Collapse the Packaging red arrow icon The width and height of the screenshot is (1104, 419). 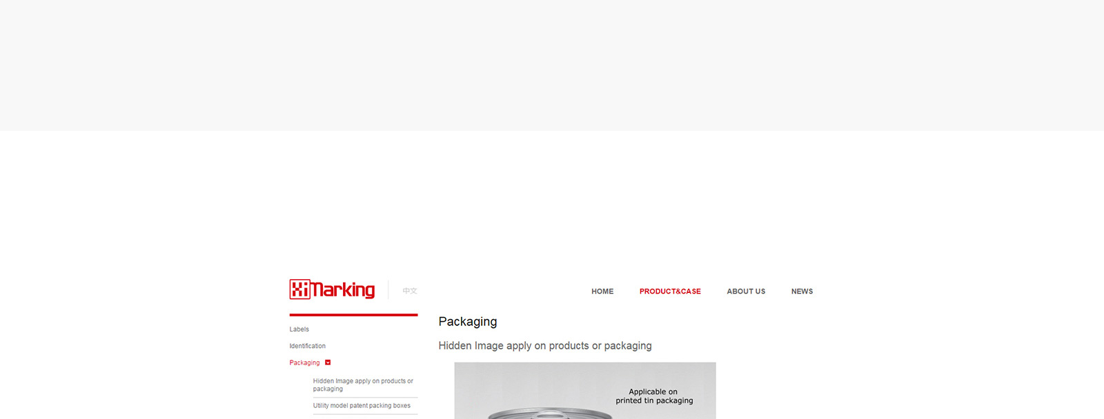click(x=328, y=362)
